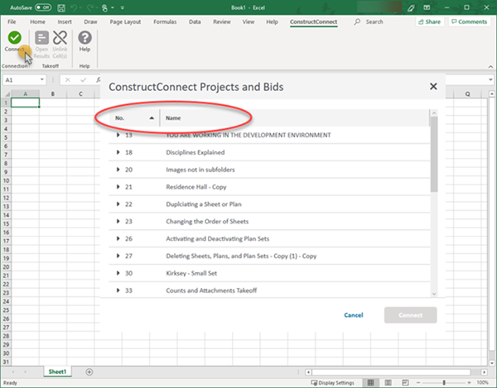Sort by the No. column header
Viewport: 497px width, 388px height.
(x=134, y=117)
